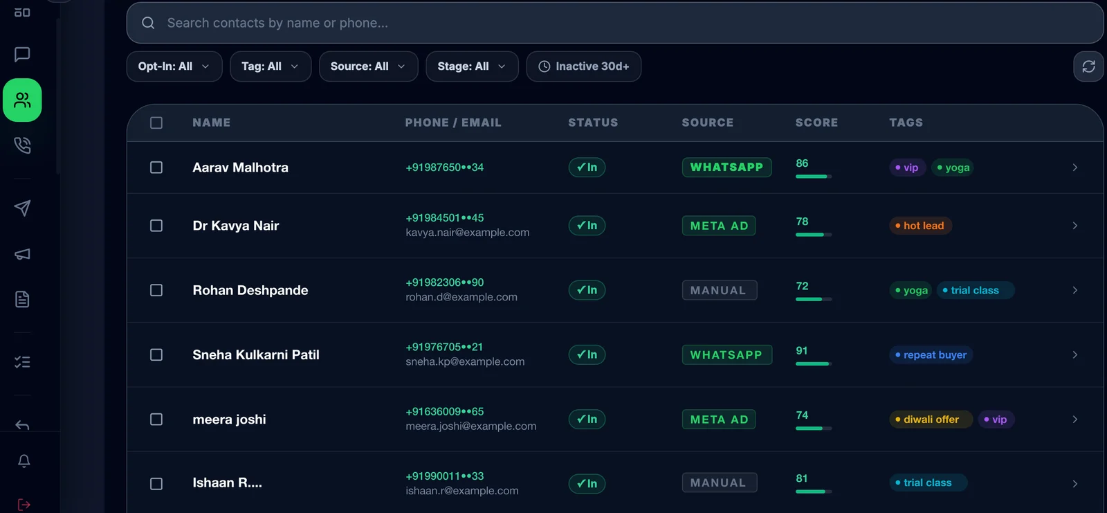Click the search magnifier icon
The height and width of the screenshot is (513, 1107).
click(x=148, y=23)
